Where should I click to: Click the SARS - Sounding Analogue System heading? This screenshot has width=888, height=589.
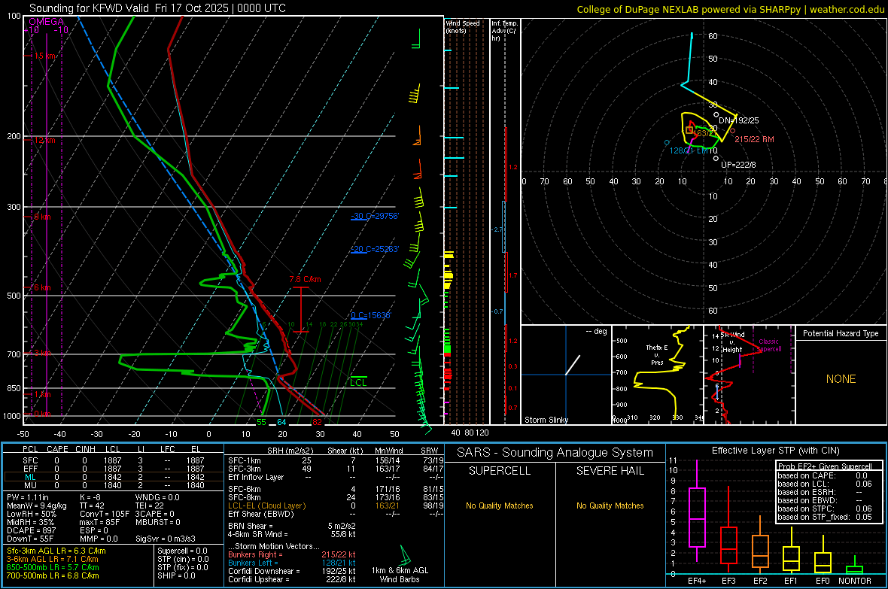(x=555, y=453)
